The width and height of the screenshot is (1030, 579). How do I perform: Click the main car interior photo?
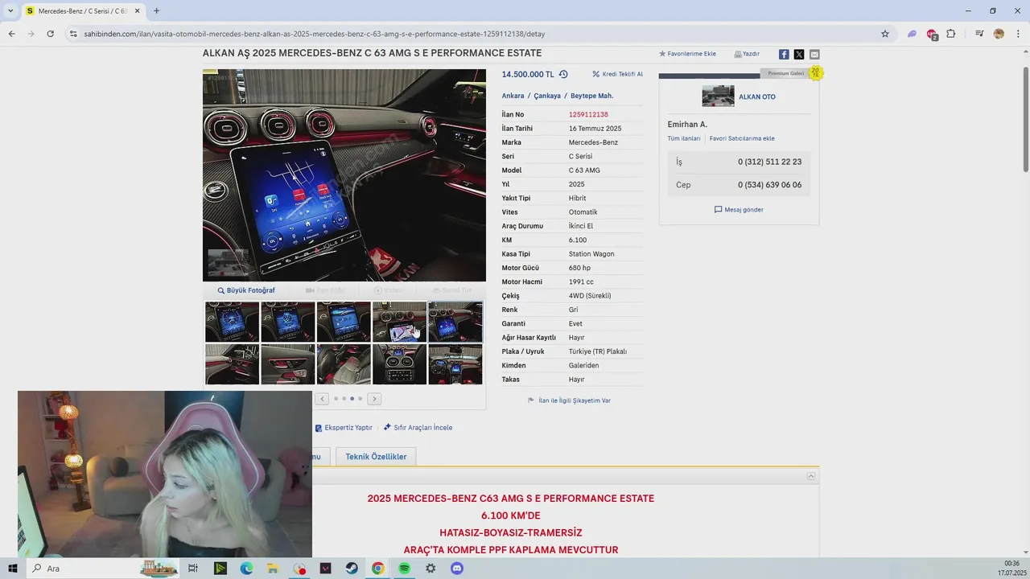[344, 175]
